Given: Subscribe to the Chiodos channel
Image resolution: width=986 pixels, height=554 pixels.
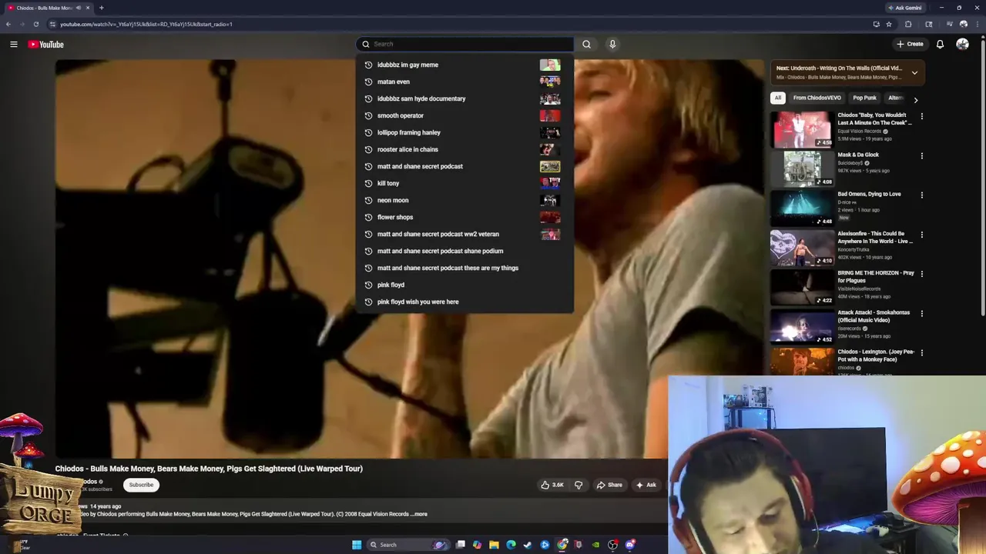Looking at the screenshot, I should click(x=141, y=485).
